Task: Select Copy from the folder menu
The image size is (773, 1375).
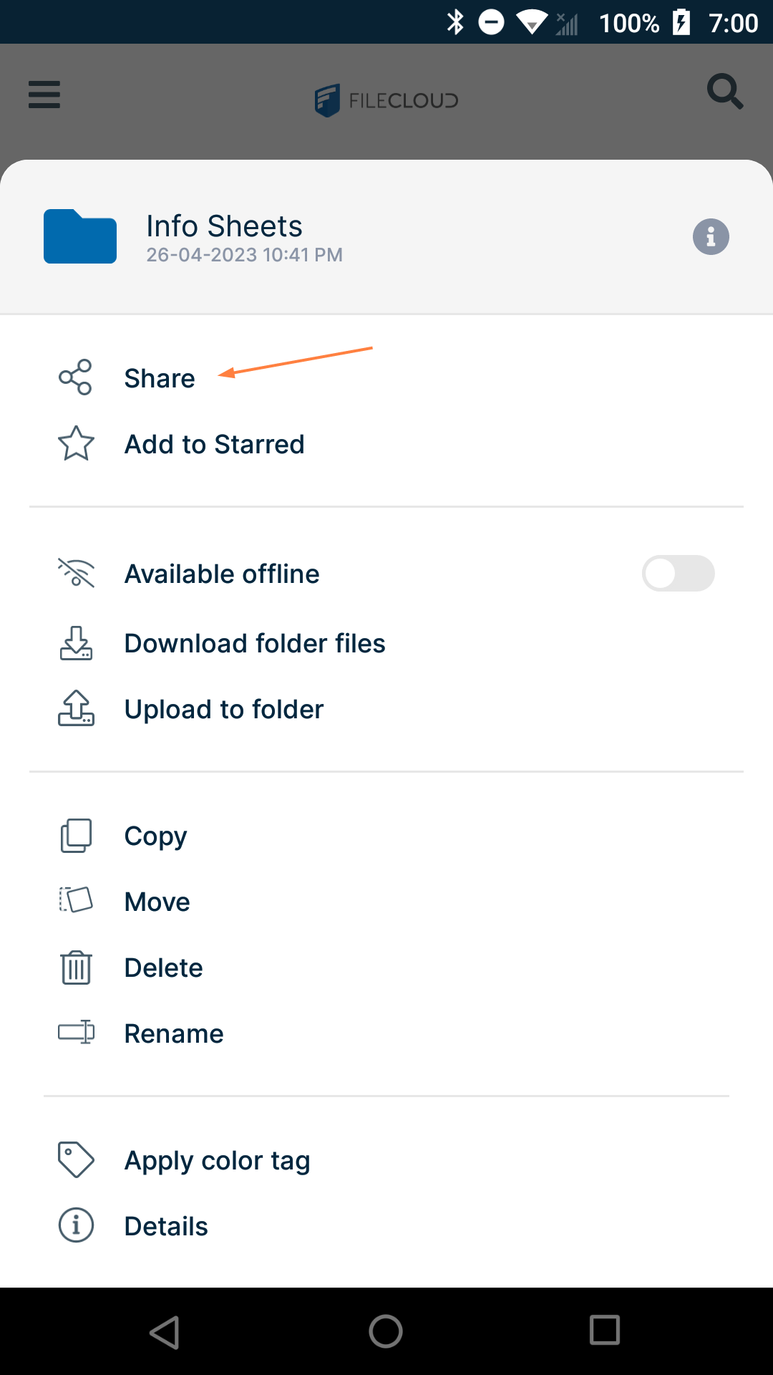Action: (x=155, y=836)
